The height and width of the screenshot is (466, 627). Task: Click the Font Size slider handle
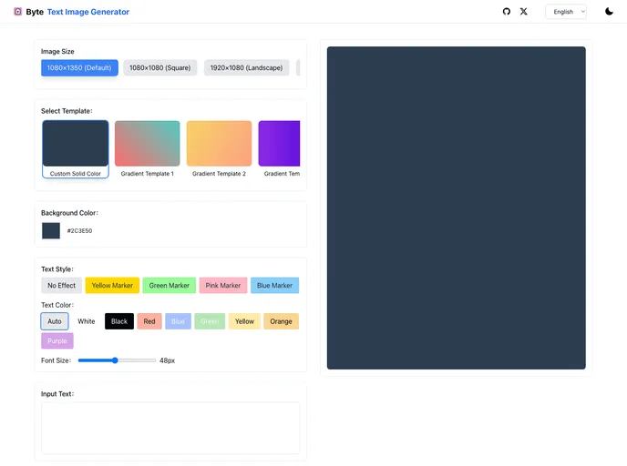coord(115,360)
